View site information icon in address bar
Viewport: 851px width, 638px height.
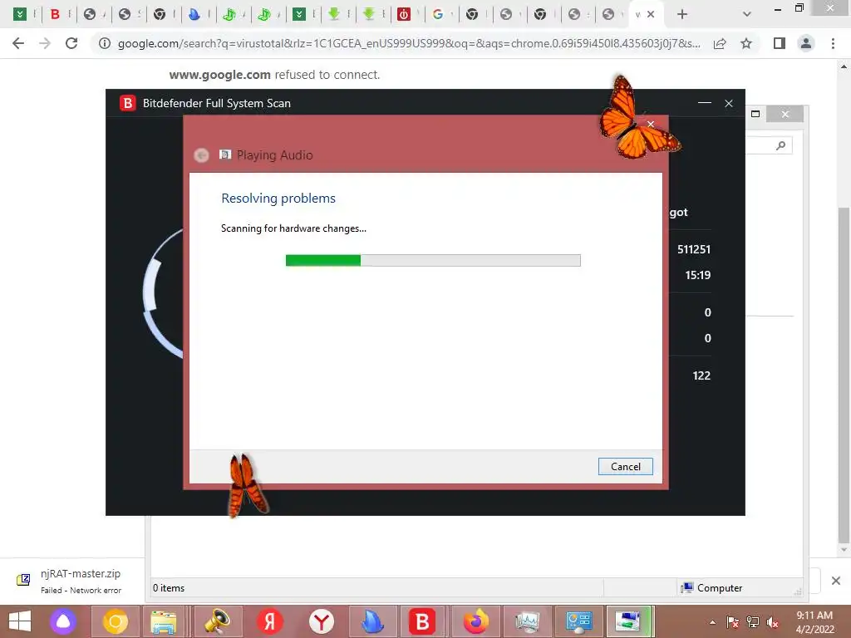[104, 43]
